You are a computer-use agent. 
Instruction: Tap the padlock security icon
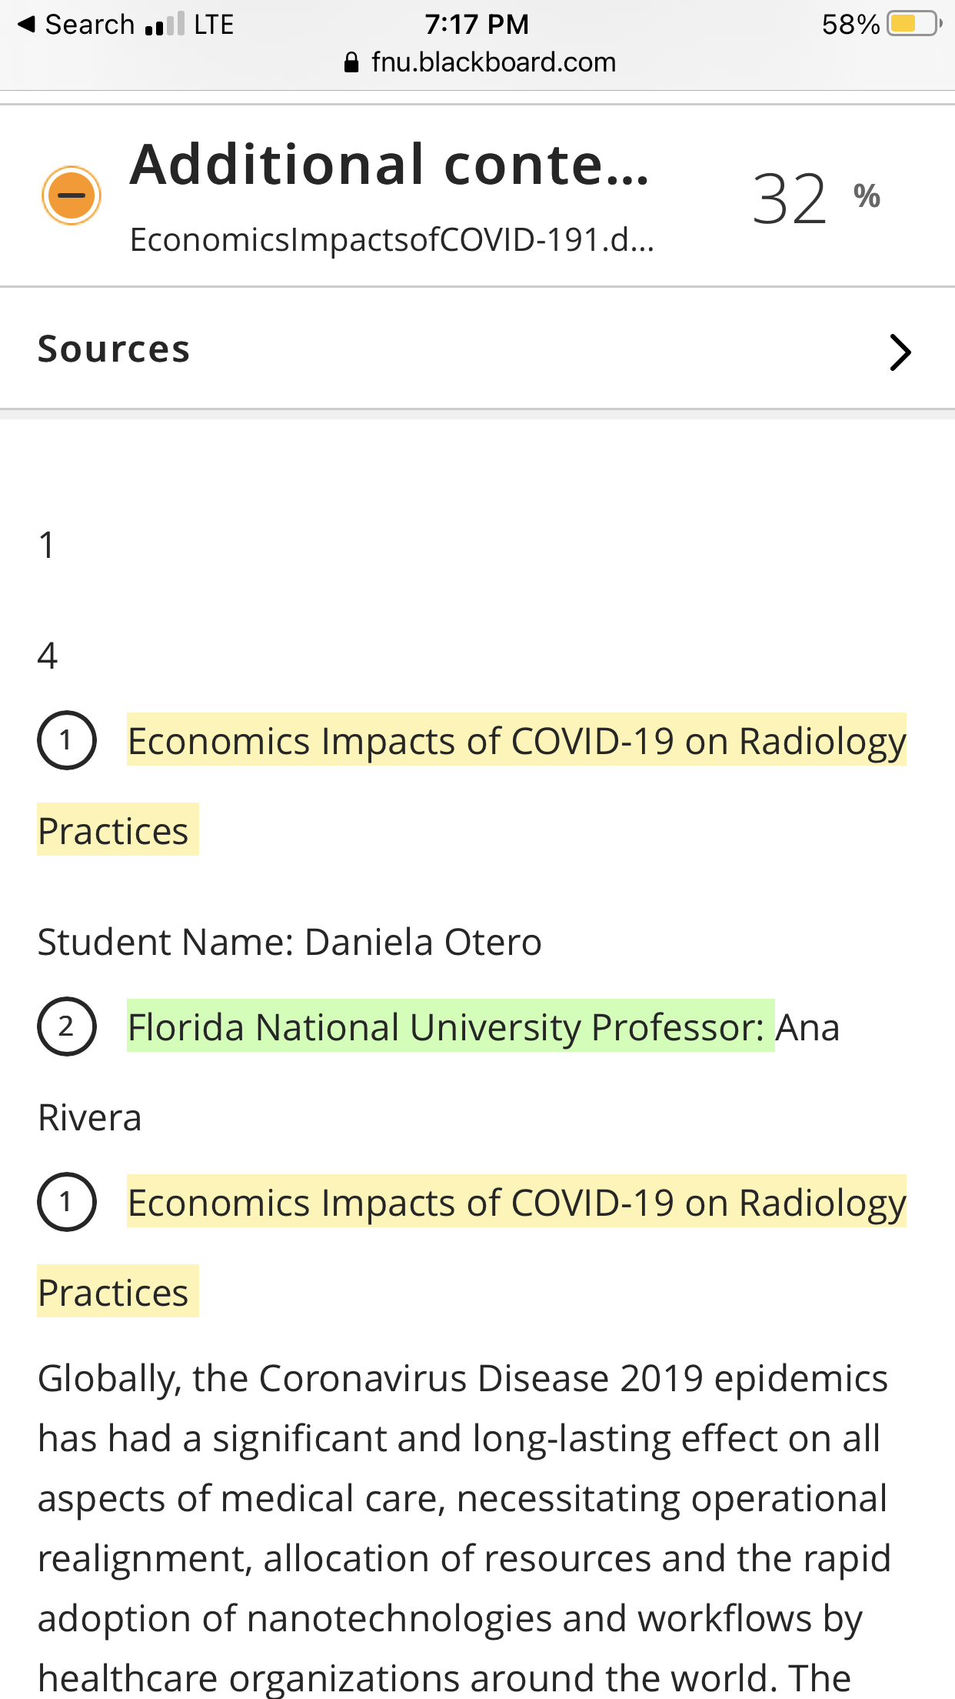[351, 62]
